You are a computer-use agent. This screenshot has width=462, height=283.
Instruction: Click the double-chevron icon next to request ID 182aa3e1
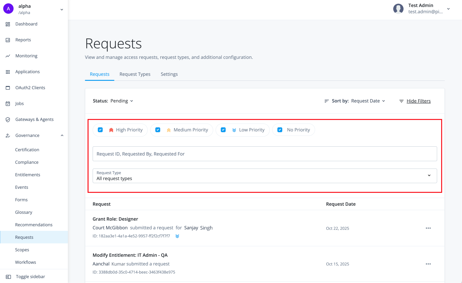177,236
